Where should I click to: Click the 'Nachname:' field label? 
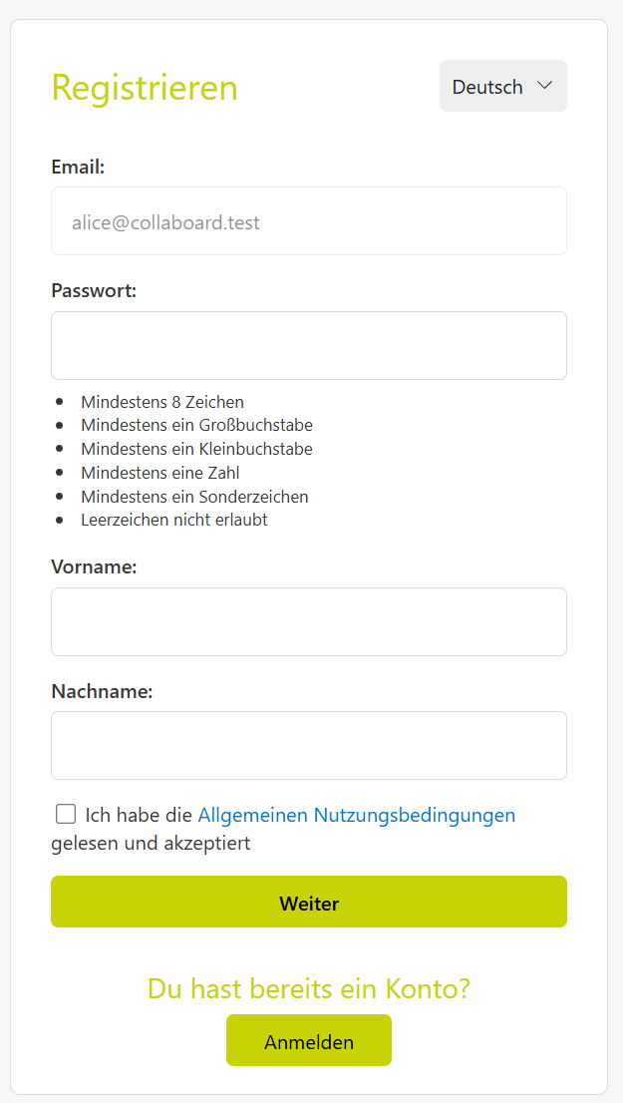[102, 690]
